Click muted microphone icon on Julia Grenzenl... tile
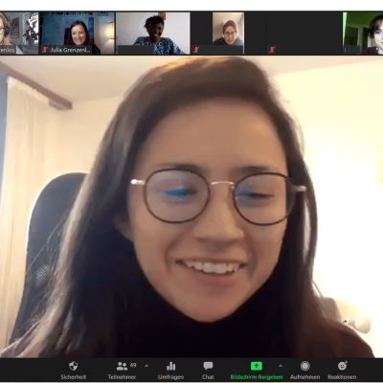Image resolution: width=383 pixels, height=383 pixels. point(45,50)
